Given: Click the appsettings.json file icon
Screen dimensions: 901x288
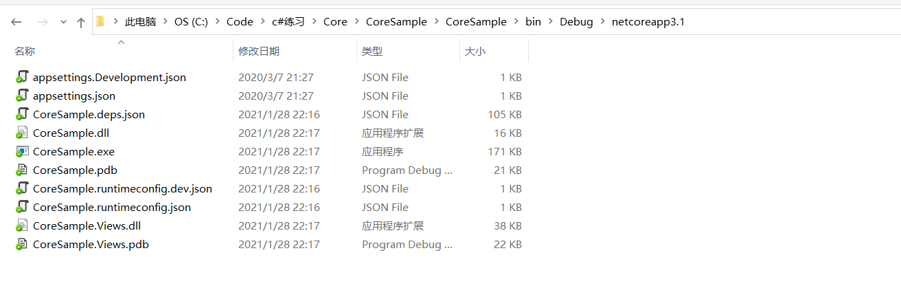Looking at the screenshot, I should pos(23,96).
